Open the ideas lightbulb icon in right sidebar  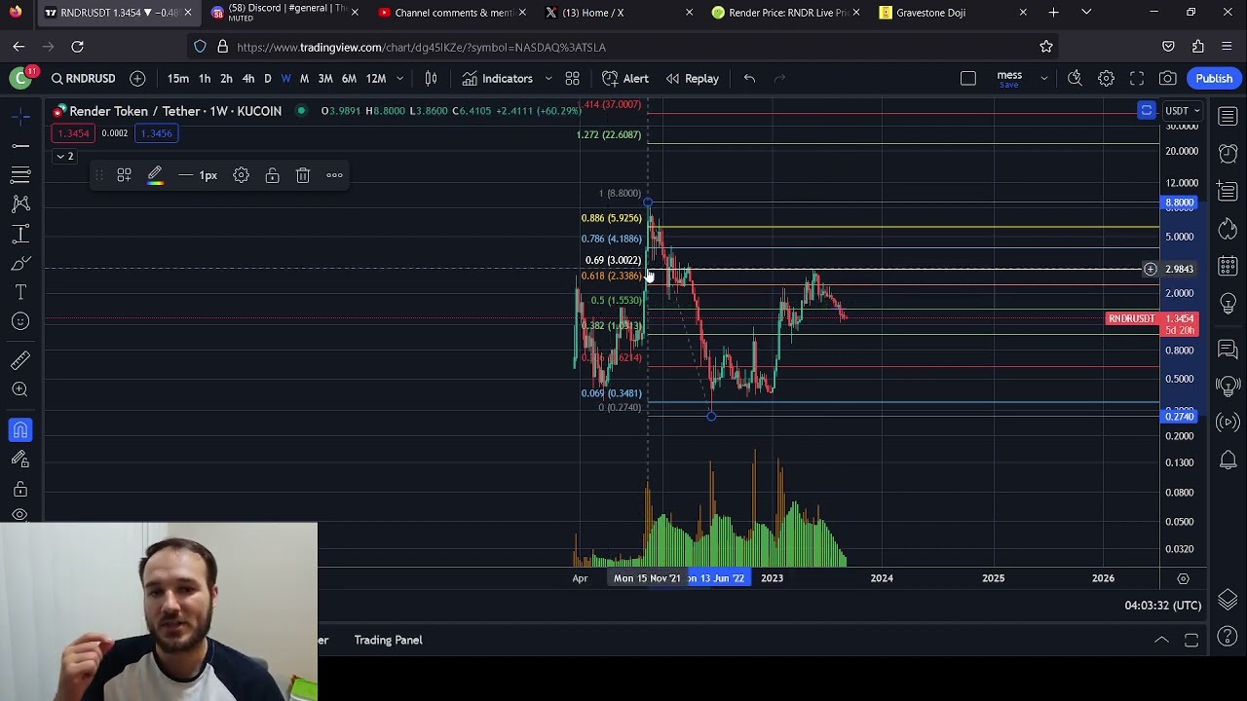tap(1228, 304)
